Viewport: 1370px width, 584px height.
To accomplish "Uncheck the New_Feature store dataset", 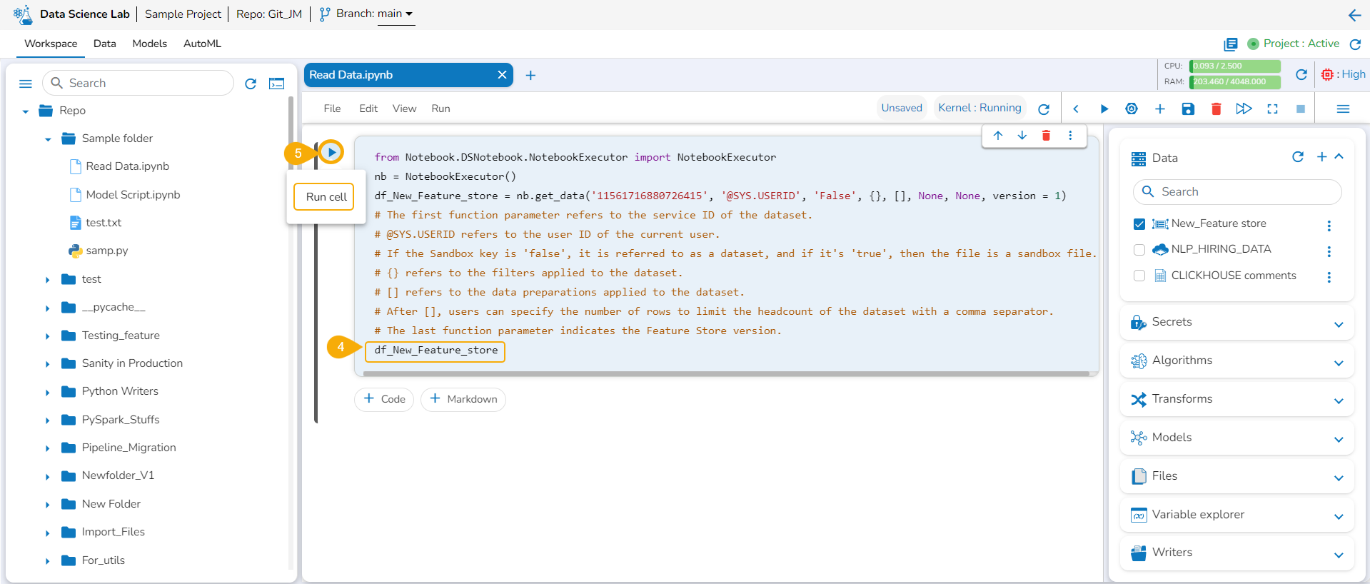I will tap(1139, 224).
